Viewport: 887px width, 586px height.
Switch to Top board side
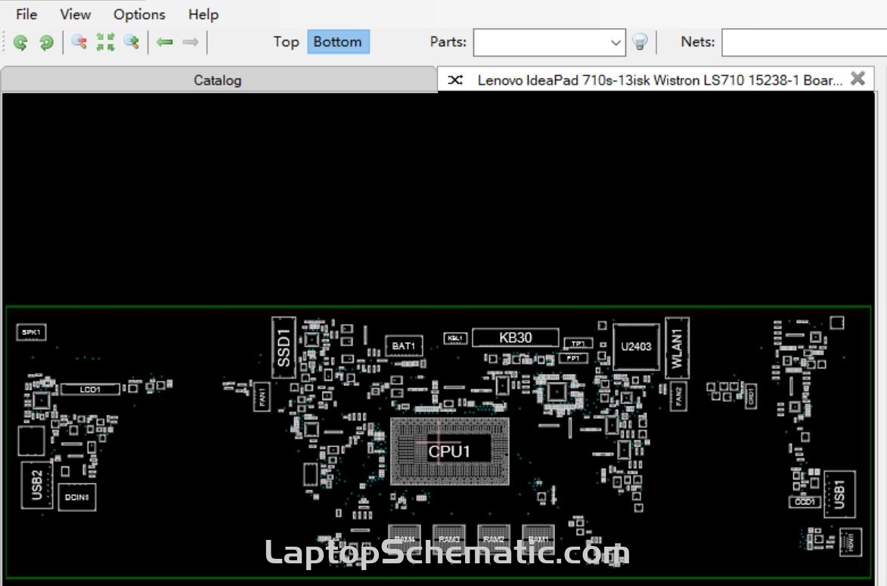click(x=287, y=42)
